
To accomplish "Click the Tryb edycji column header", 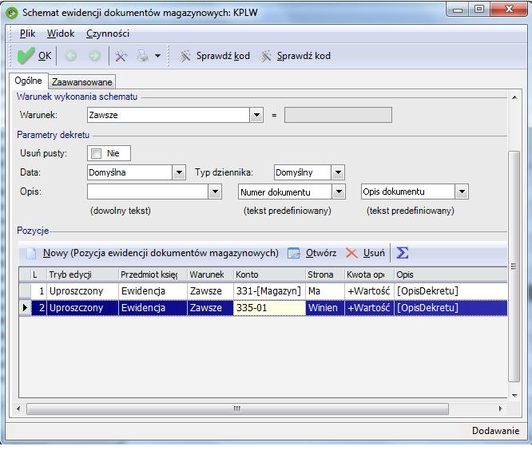I will 82,274.
